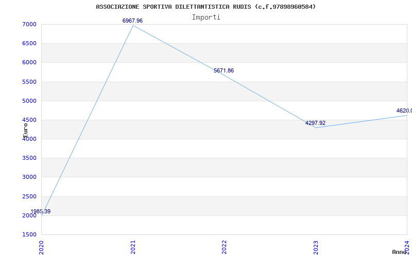The image size is (412, 257).
Task: Click the partially visible 4620 label
Action: (404, 111)
